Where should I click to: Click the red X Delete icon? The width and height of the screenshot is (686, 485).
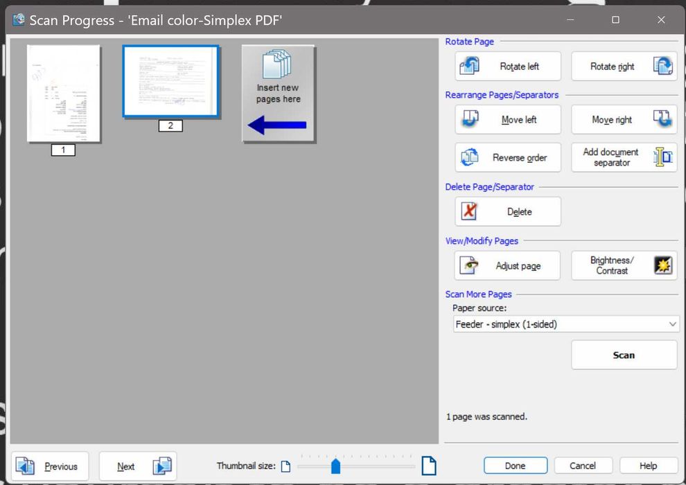[x=469, y=211]
